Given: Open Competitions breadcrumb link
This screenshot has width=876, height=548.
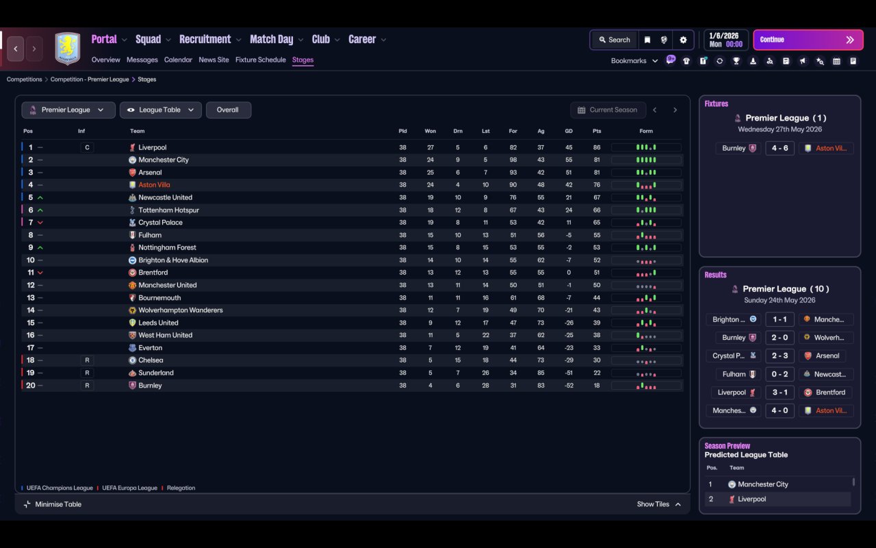Looking at the screenshot, I should 25,79.
